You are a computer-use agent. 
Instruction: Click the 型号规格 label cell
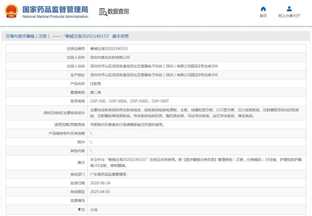pos(47,101)
